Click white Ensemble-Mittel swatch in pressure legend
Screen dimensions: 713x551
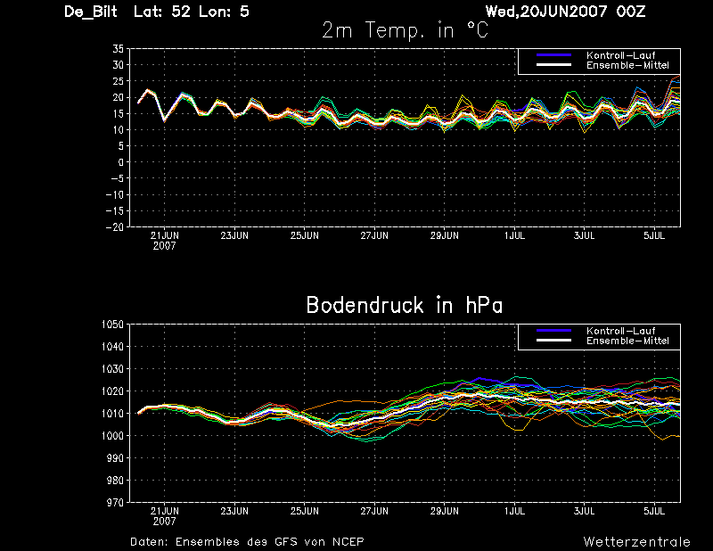pos(553,341)
